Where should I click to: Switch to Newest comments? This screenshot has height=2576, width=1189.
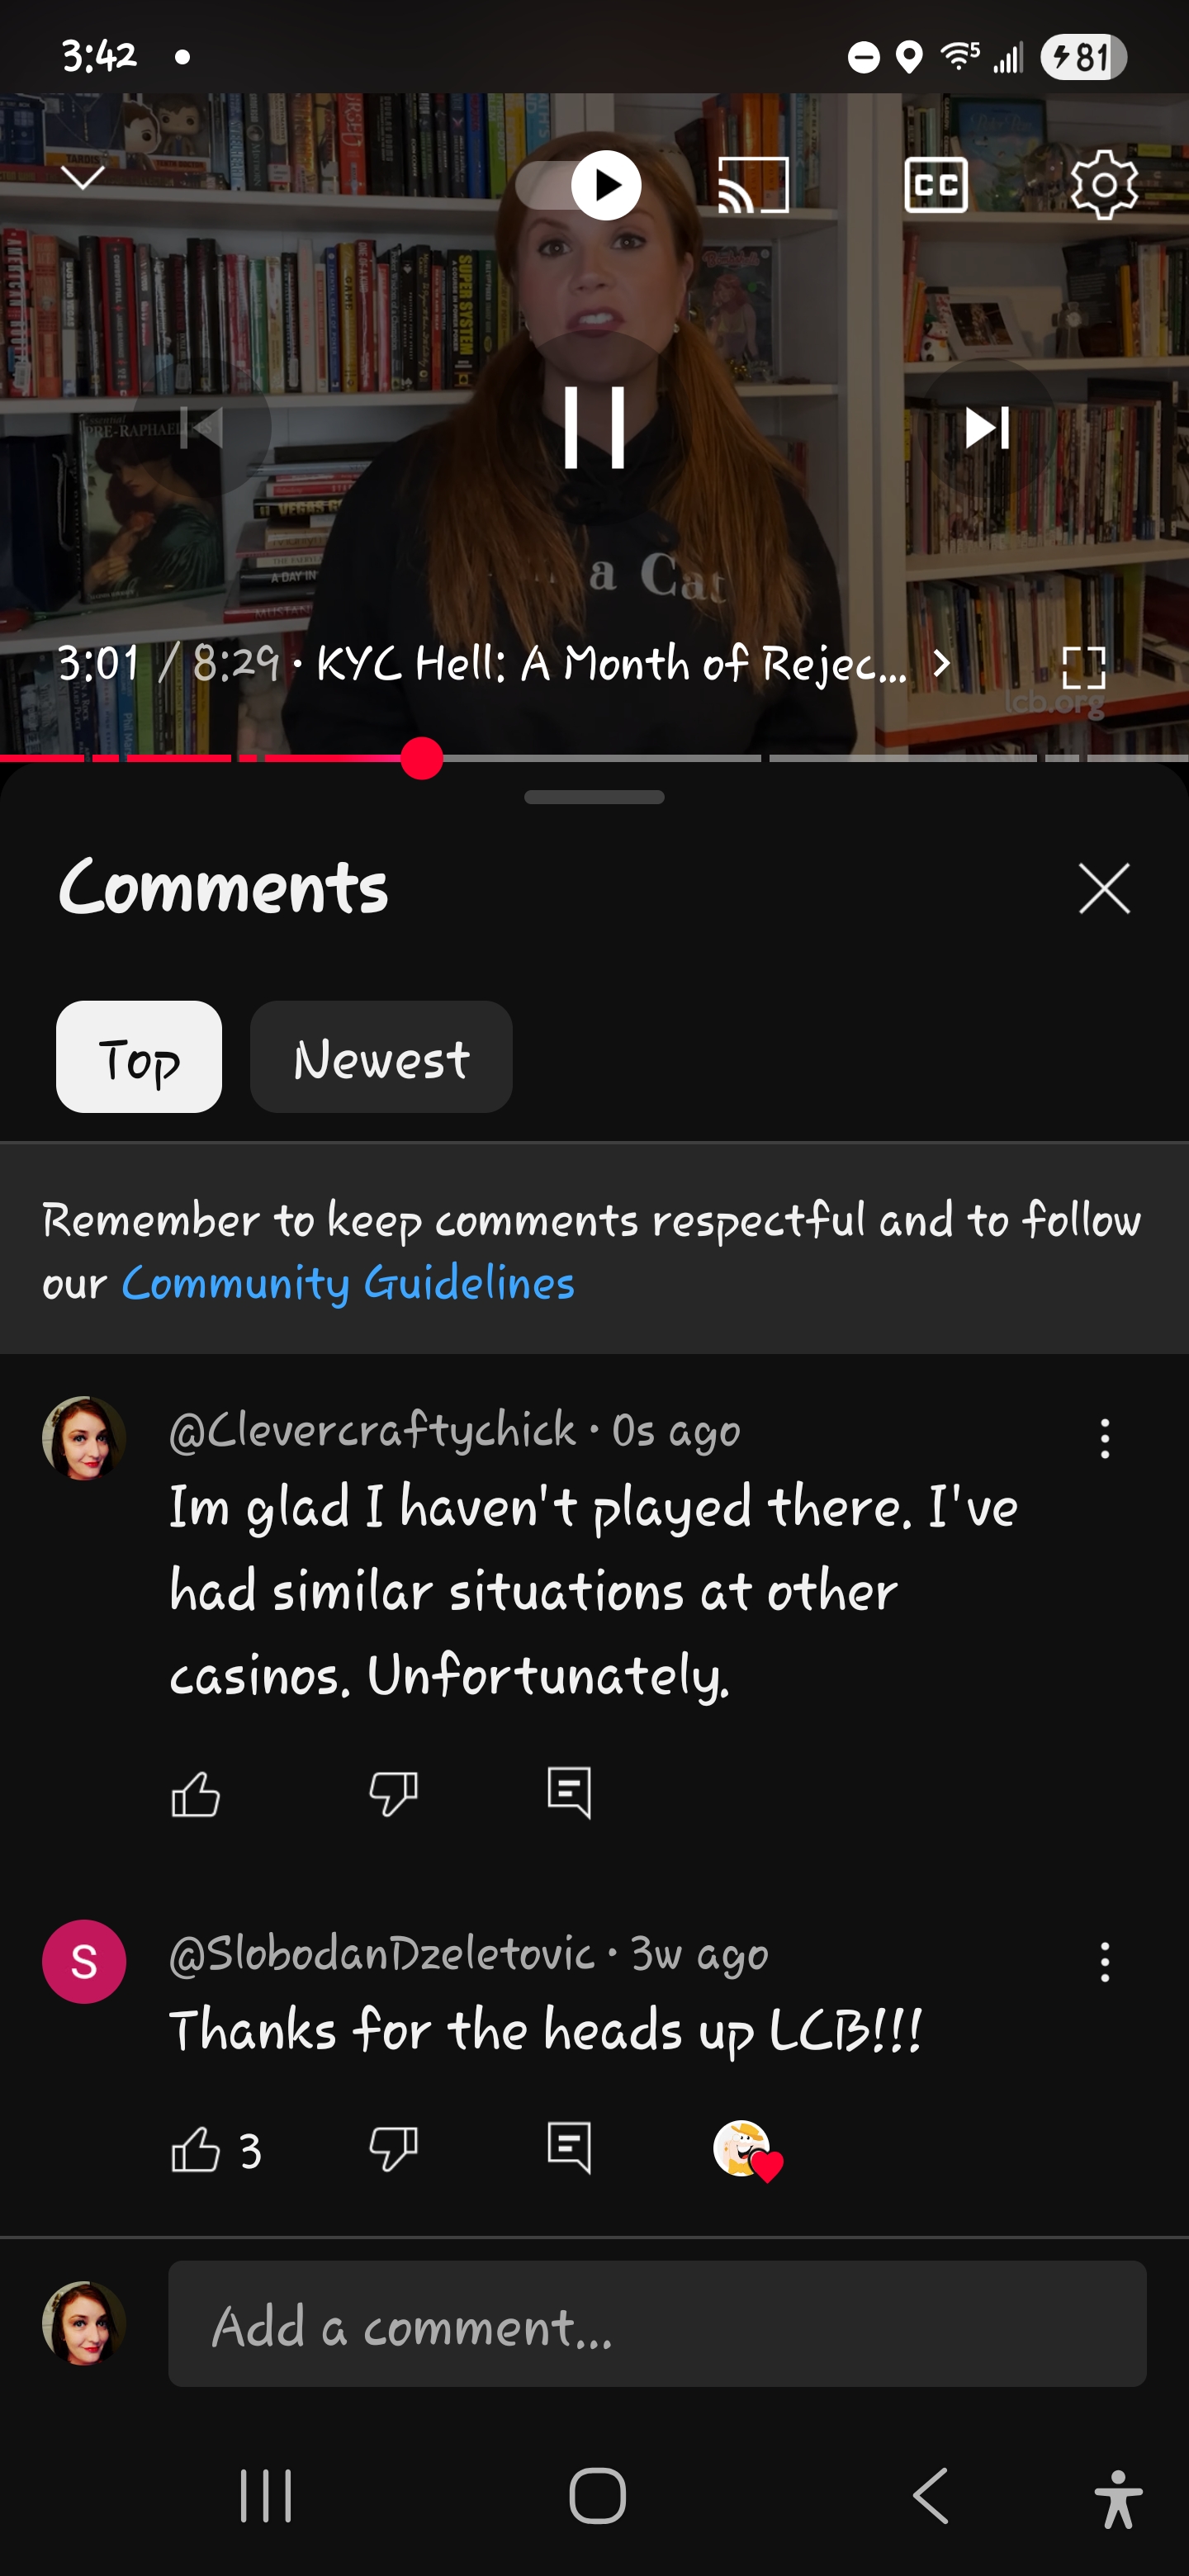pos(381,1057)
